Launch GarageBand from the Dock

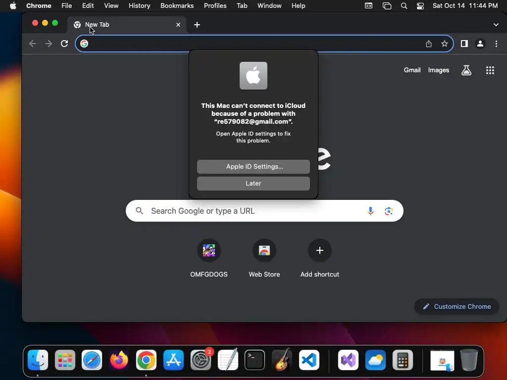click(x=282, y=360)
